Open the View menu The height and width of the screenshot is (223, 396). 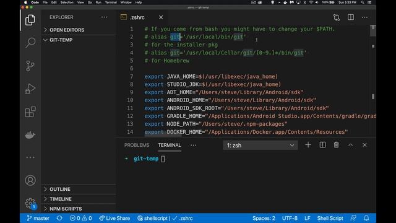(80, 2)
